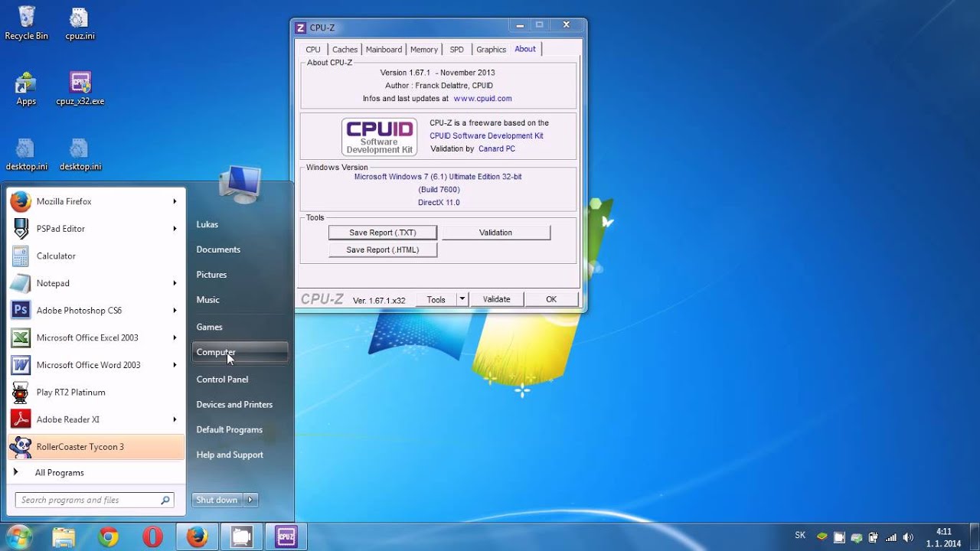Expand Adobe Photoshop CS6 jump list arrow
Image resolution: width=980 pixels, height=551 pixels.
coord(175,310)
